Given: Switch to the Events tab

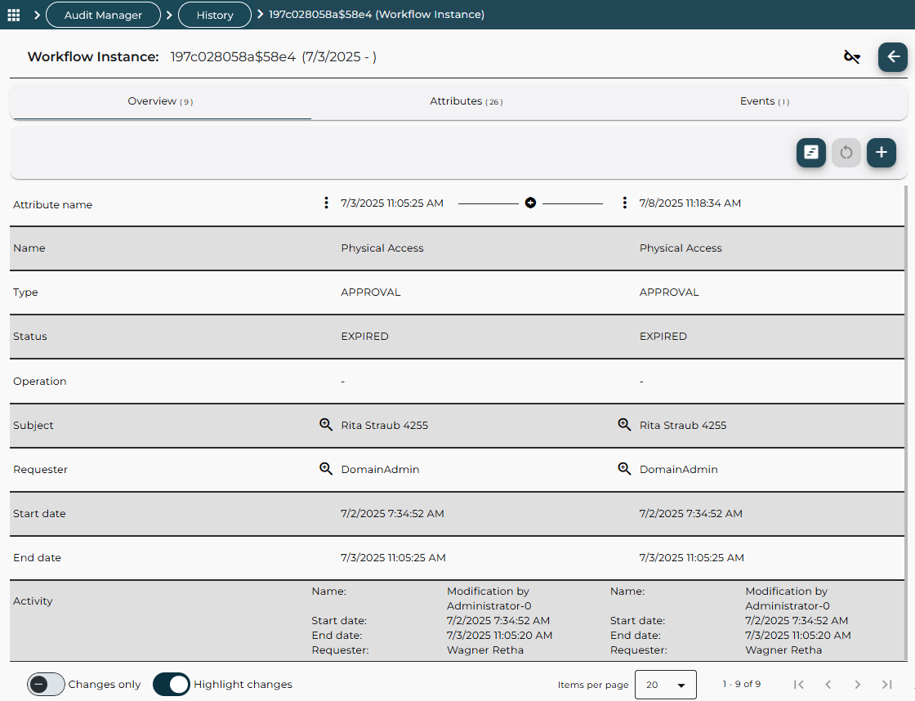Looking at the screenshot, I should [764, 100].
